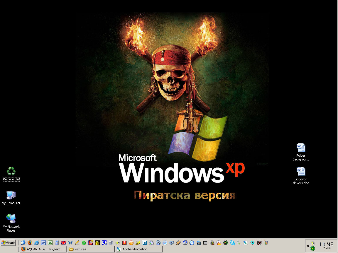Click the orange striped ball quick launch icon
This screenshot has height=253, width=338.
(x=131, y=243)
